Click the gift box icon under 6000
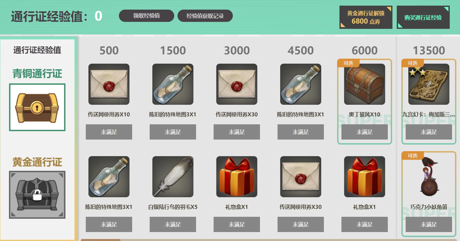Image resolution: width=460 pixels, height=241 pixels. 365,177
